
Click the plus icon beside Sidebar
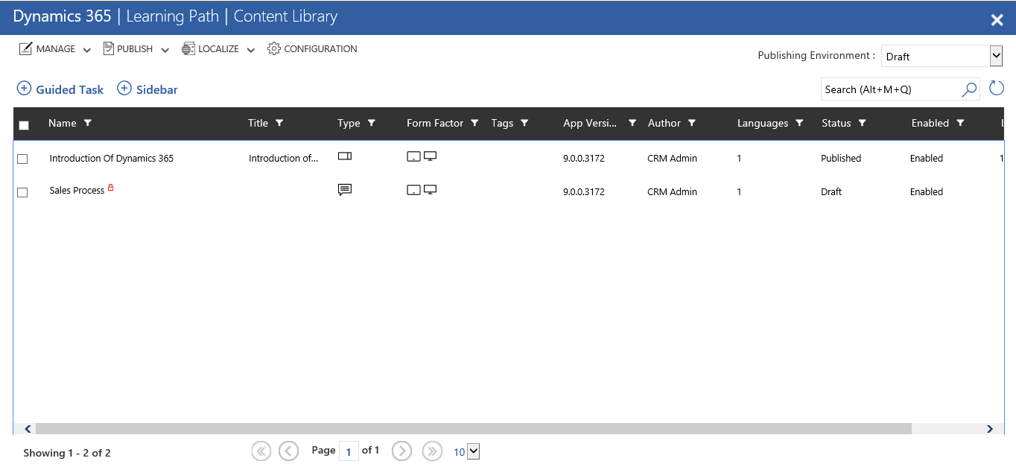(x=124, y=89)
